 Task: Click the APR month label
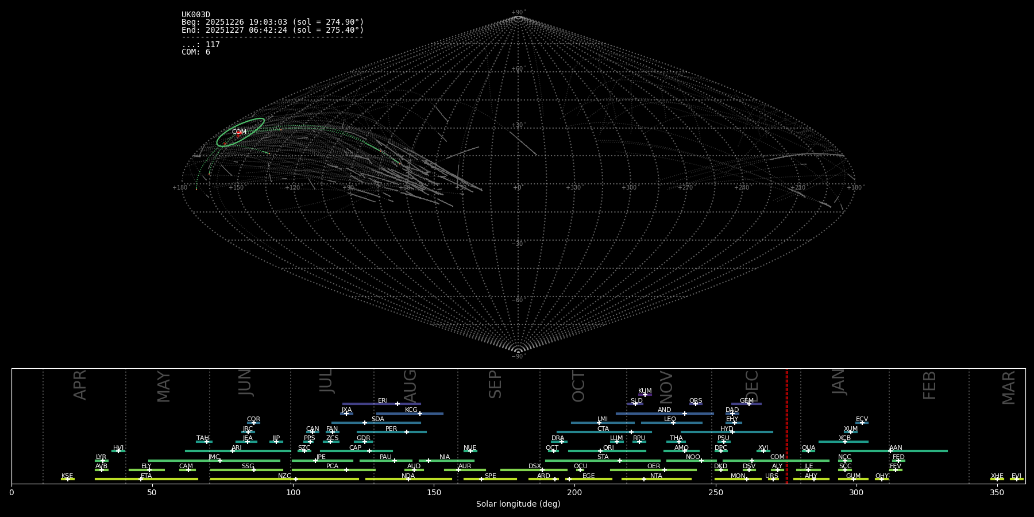(80, 384)
